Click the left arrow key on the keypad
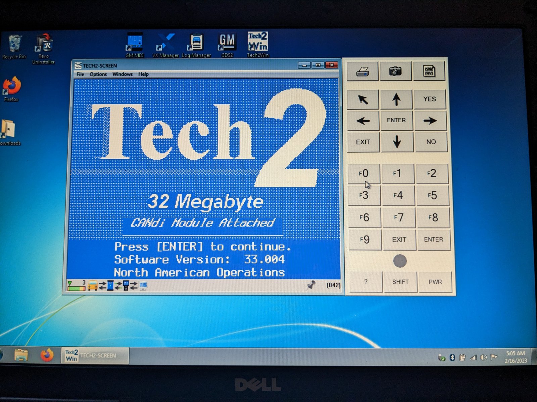 [x=363, y=121]
